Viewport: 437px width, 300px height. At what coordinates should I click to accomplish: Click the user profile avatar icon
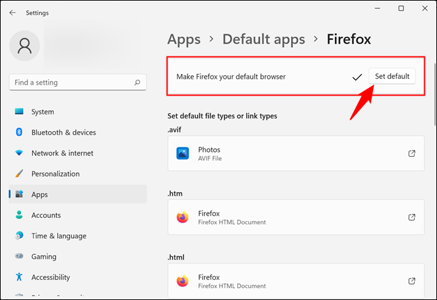click(25, 47)
